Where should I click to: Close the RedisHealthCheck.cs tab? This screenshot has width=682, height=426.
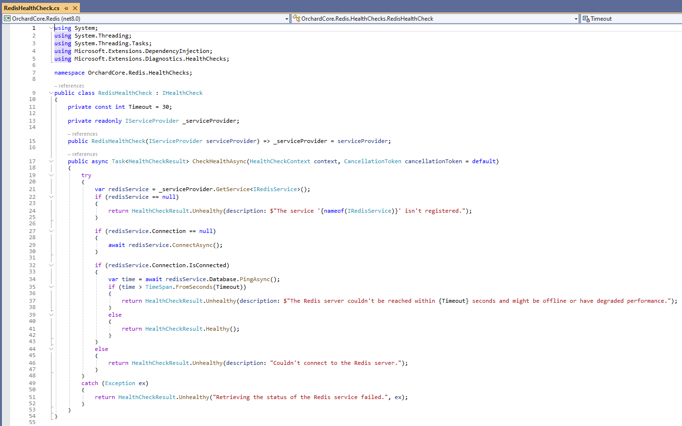click(75, 8)
